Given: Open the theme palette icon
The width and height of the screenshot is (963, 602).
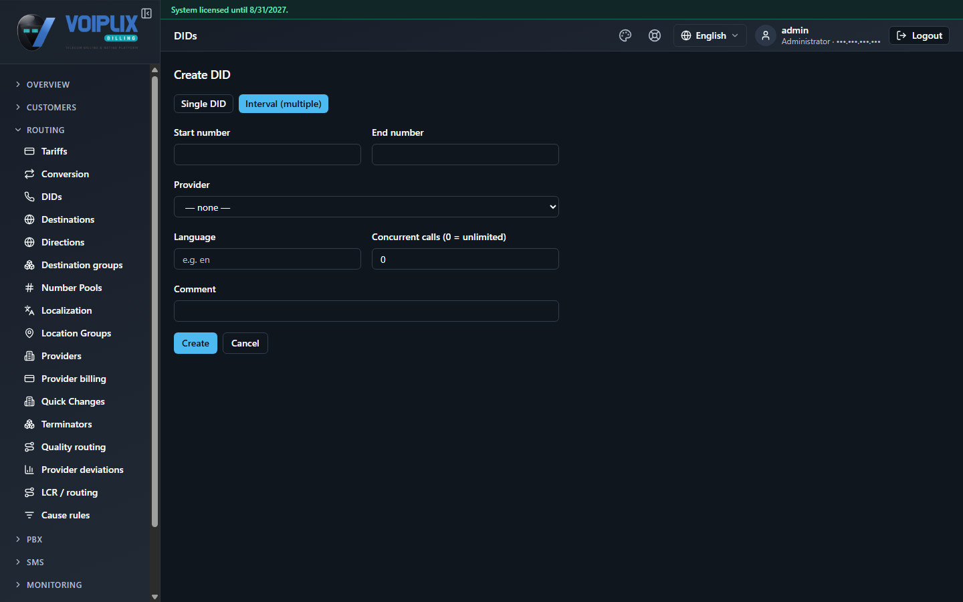Looking at the screenshot, I should point(625,35).
